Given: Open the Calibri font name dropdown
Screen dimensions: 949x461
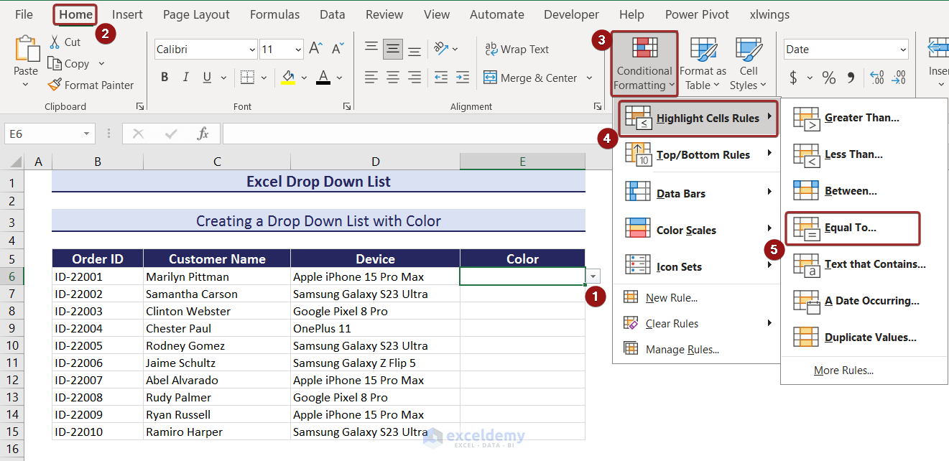Looking at the screenshot, I should [x=252, y=50].
